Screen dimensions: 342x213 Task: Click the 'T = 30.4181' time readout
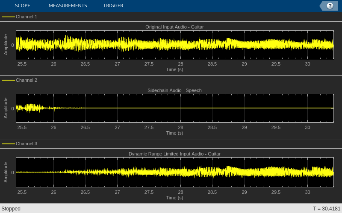(x=327, y=209)
